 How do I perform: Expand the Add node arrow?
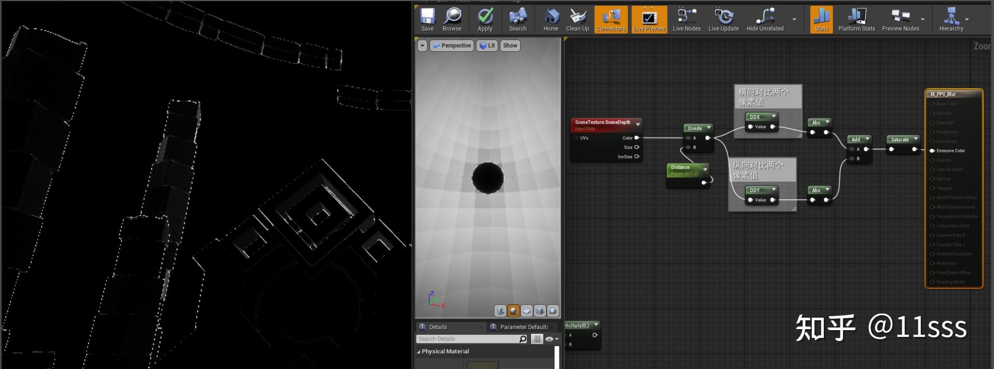pos(867,139)
